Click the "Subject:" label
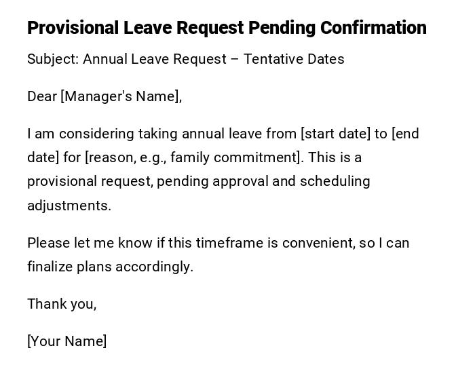The image size is (475, 384). 53,59
